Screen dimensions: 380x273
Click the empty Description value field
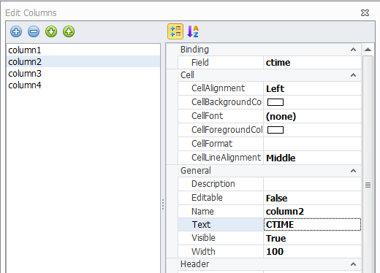(x=312, y=184)
